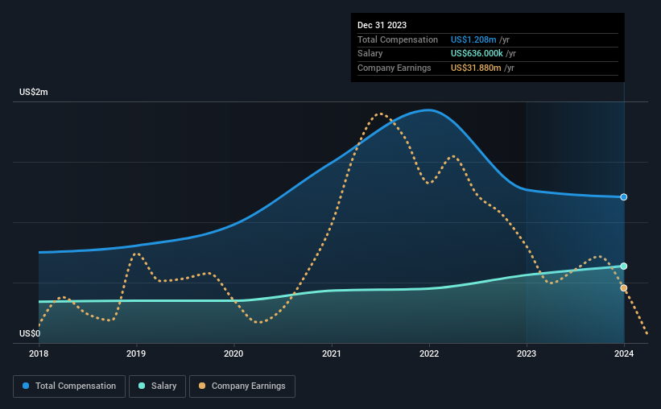Select the 2022 x-axis label

coord(429,353)
